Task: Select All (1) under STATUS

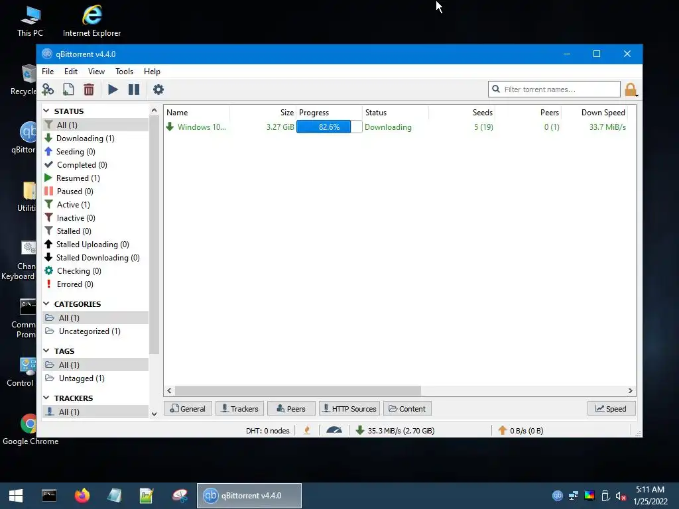Action: click(x=95, y=125)
